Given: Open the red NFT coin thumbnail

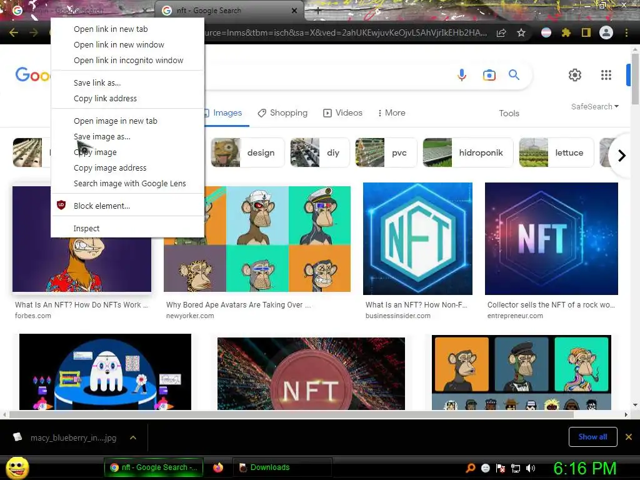Looking at the screenshot, I should (311, 374).
